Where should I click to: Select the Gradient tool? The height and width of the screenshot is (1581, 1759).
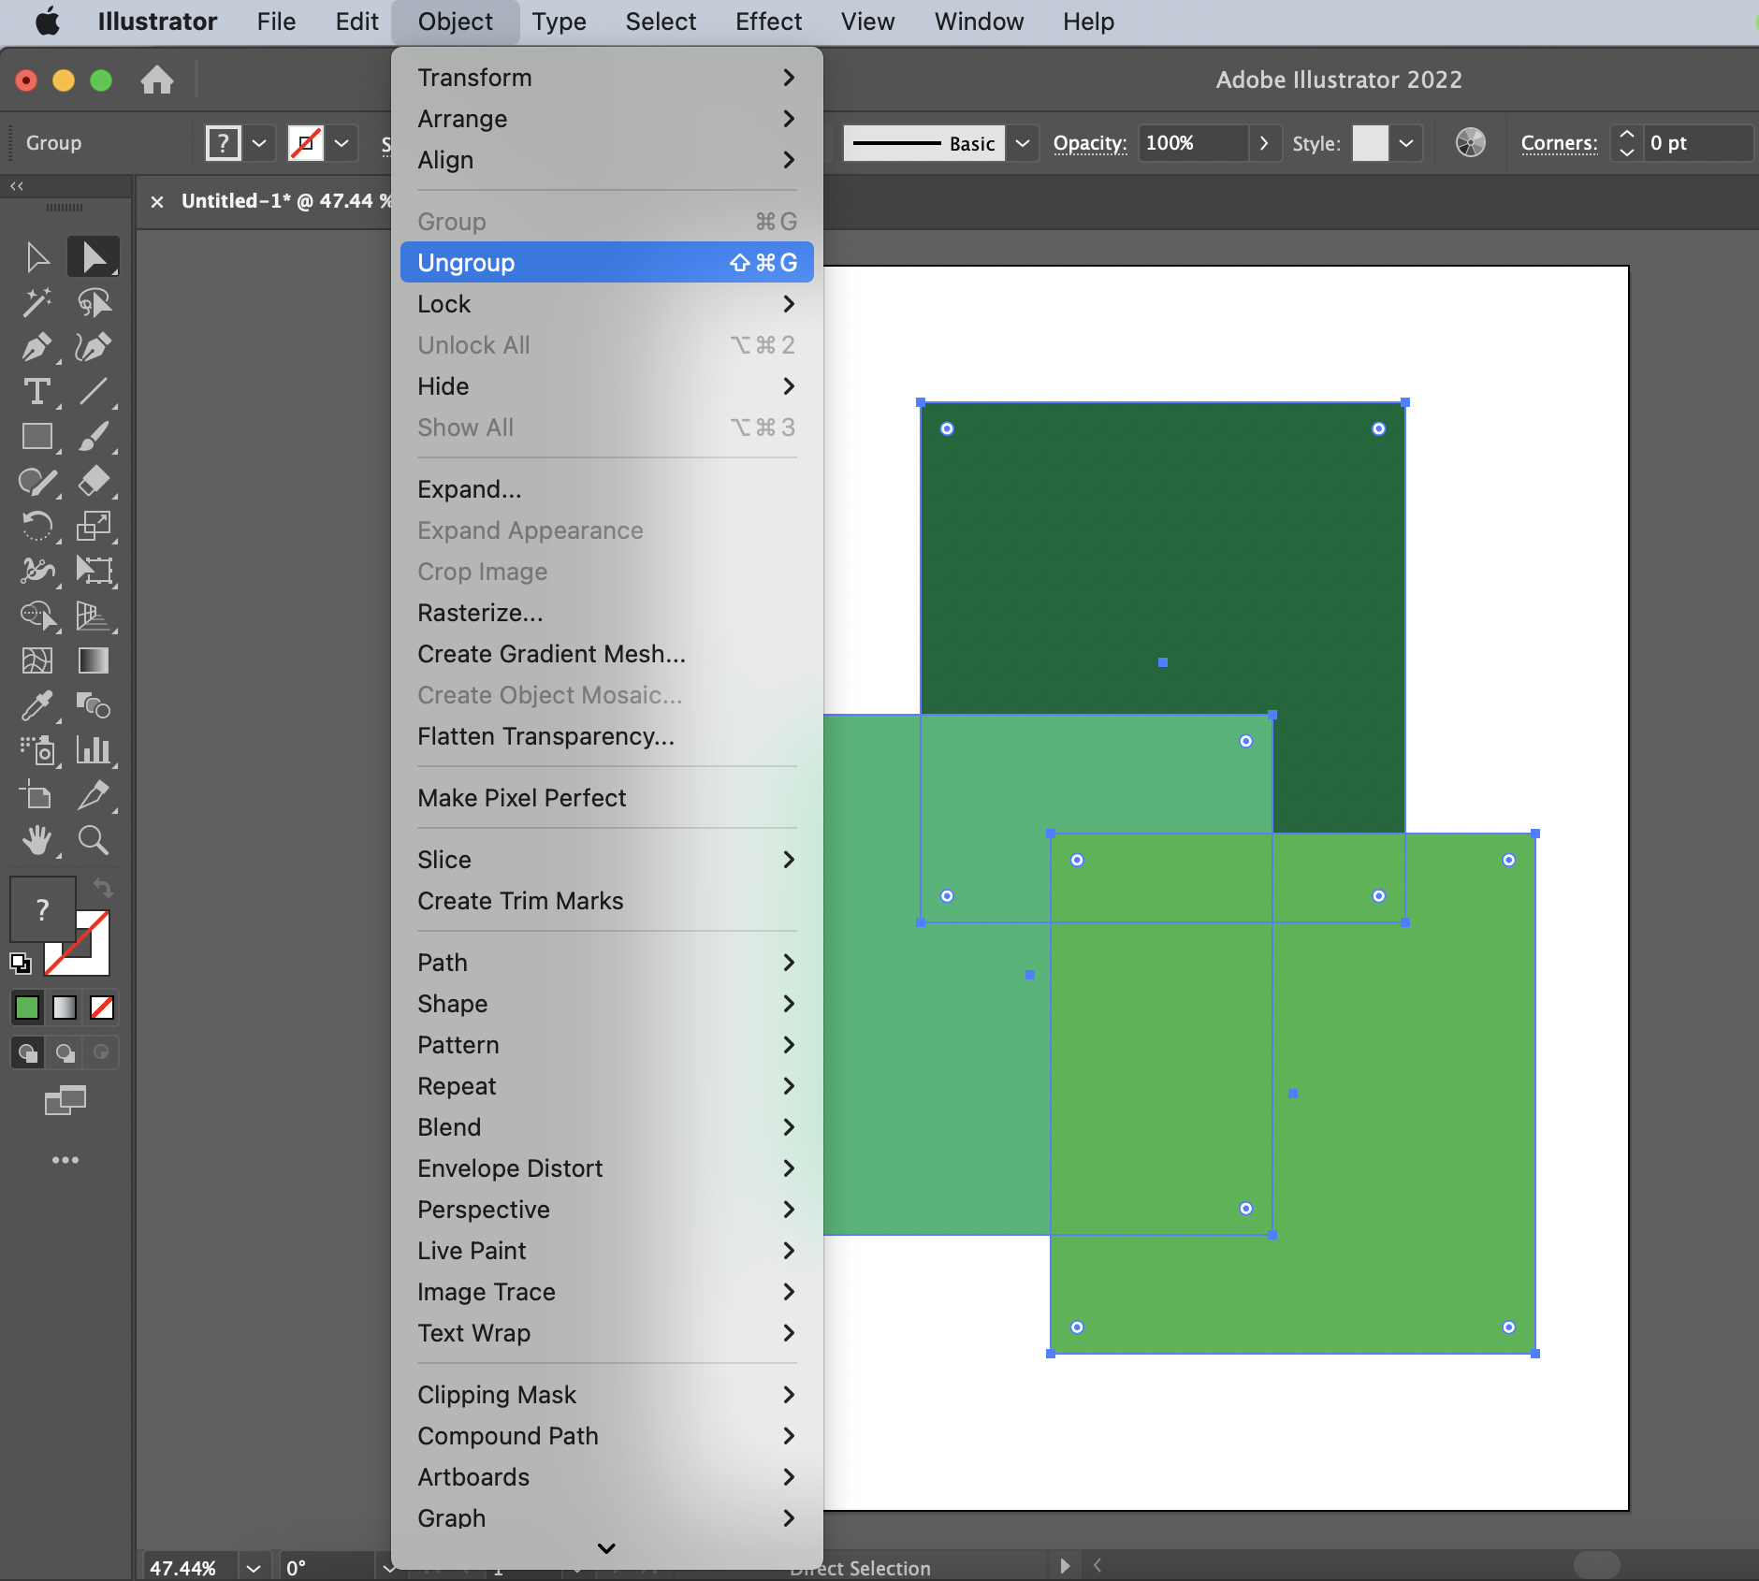(x=93, y=661)
